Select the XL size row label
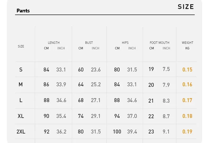Screen dimensions: 209x143 (x=21, y=116)
